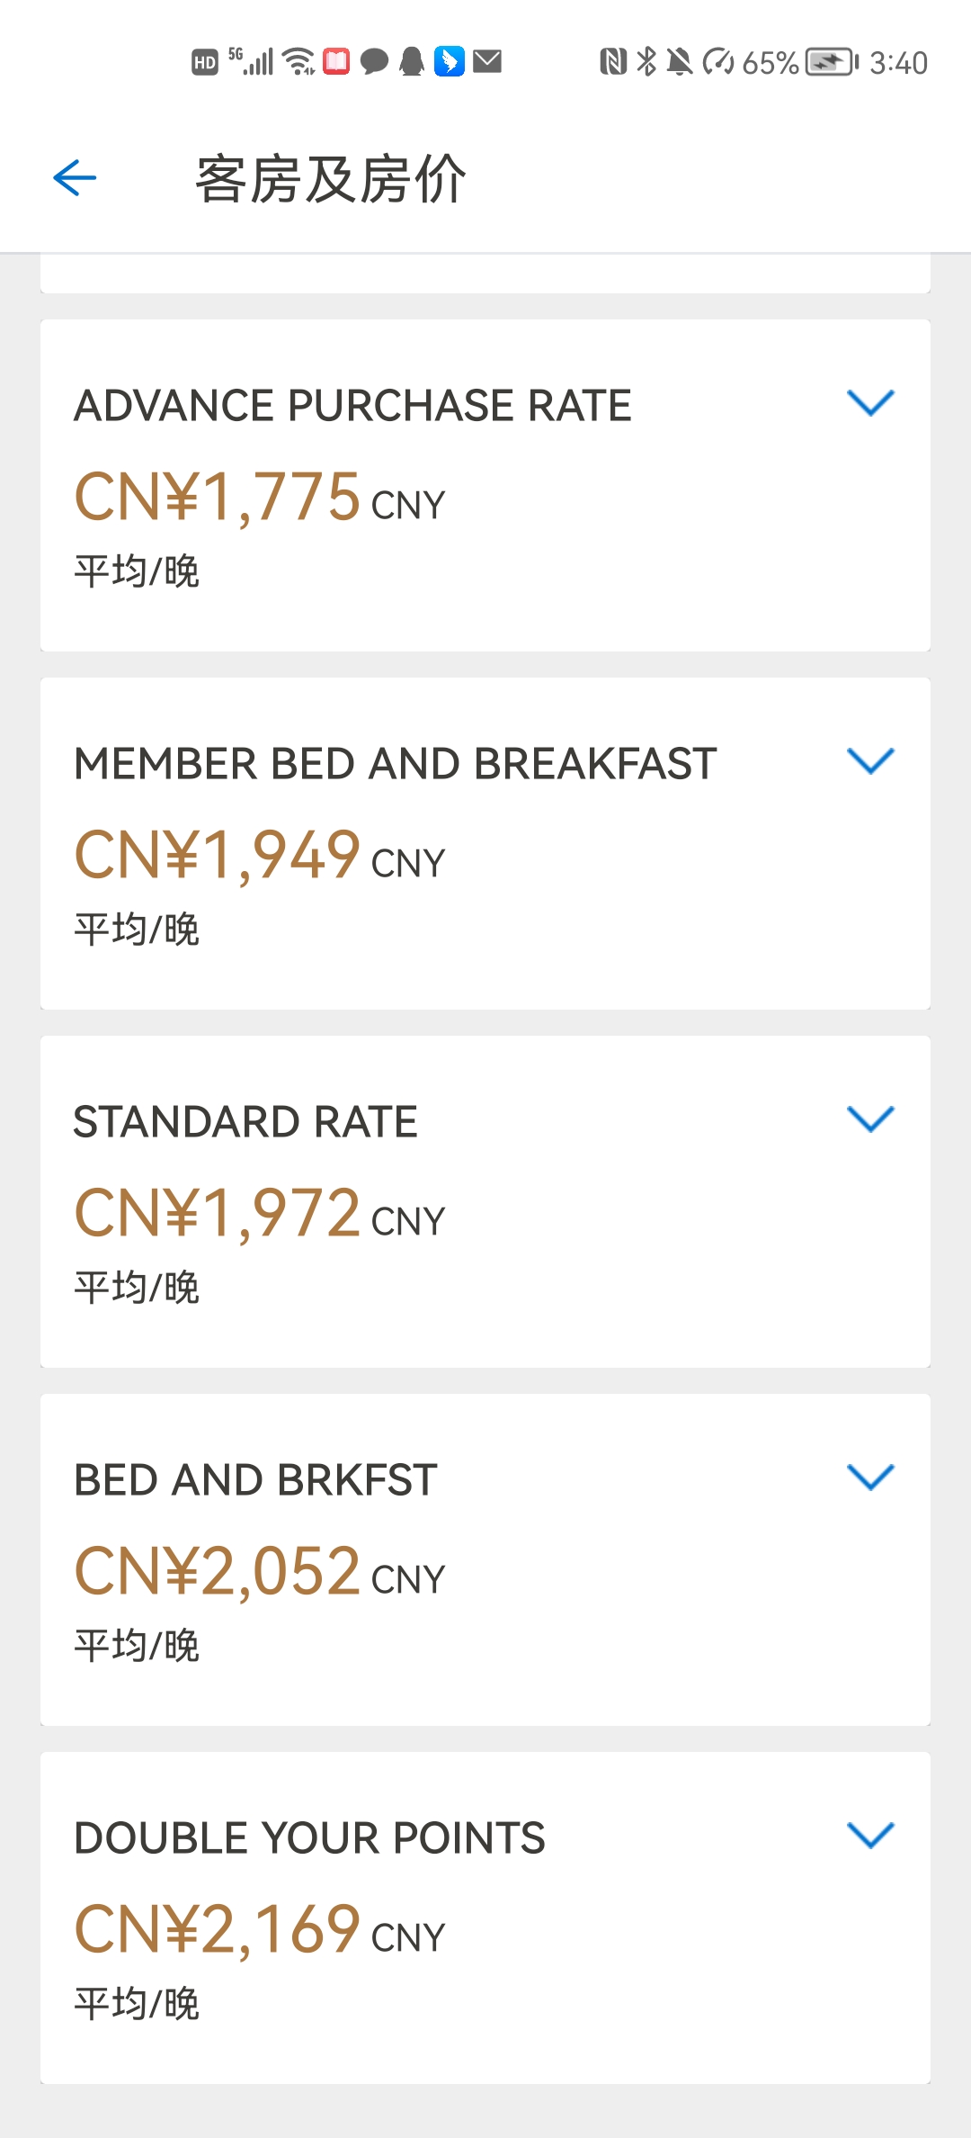Expand the Advance Purchase Rate chevron

coord(870,402)
